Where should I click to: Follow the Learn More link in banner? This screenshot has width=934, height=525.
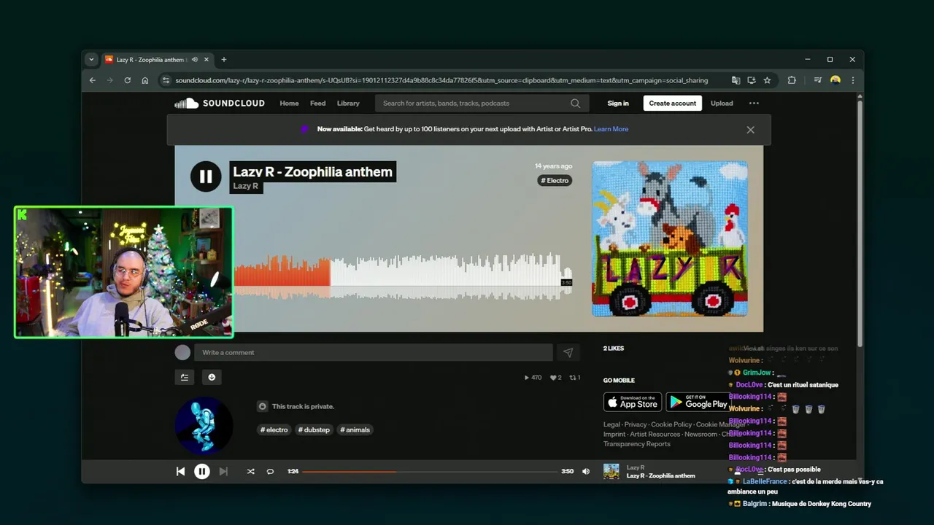coord(611,129)
